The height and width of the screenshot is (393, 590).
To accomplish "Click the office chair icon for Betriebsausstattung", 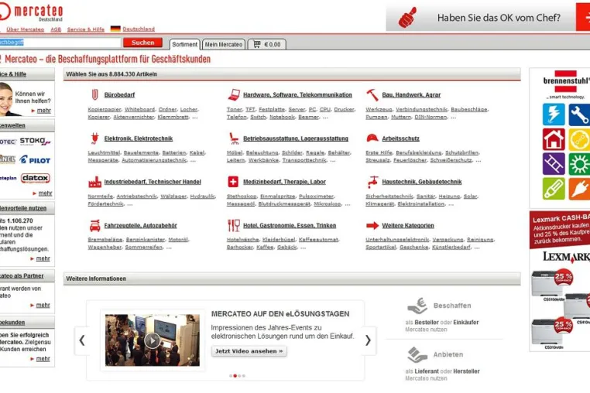I will (x=234, y=138).
